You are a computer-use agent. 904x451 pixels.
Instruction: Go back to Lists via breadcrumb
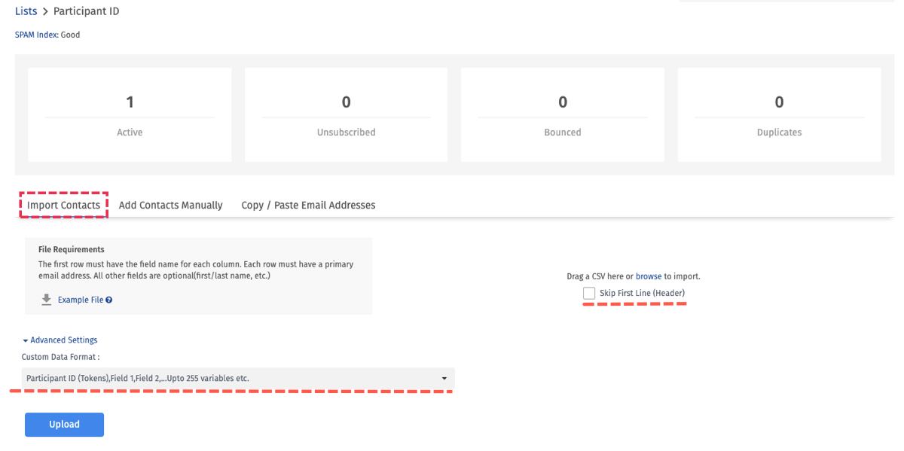(26, 11)
